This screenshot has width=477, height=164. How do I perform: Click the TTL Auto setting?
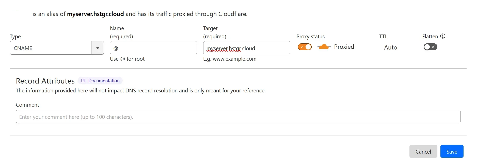(x=390, y=47)
